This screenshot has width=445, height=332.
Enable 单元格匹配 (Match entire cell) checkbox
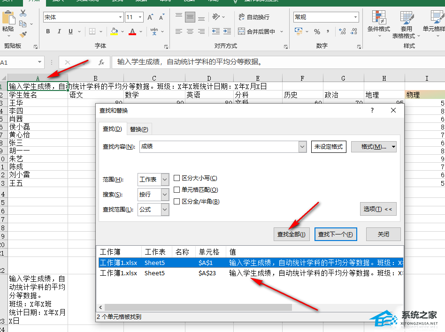pyautogui.click(x=176, y=189)
